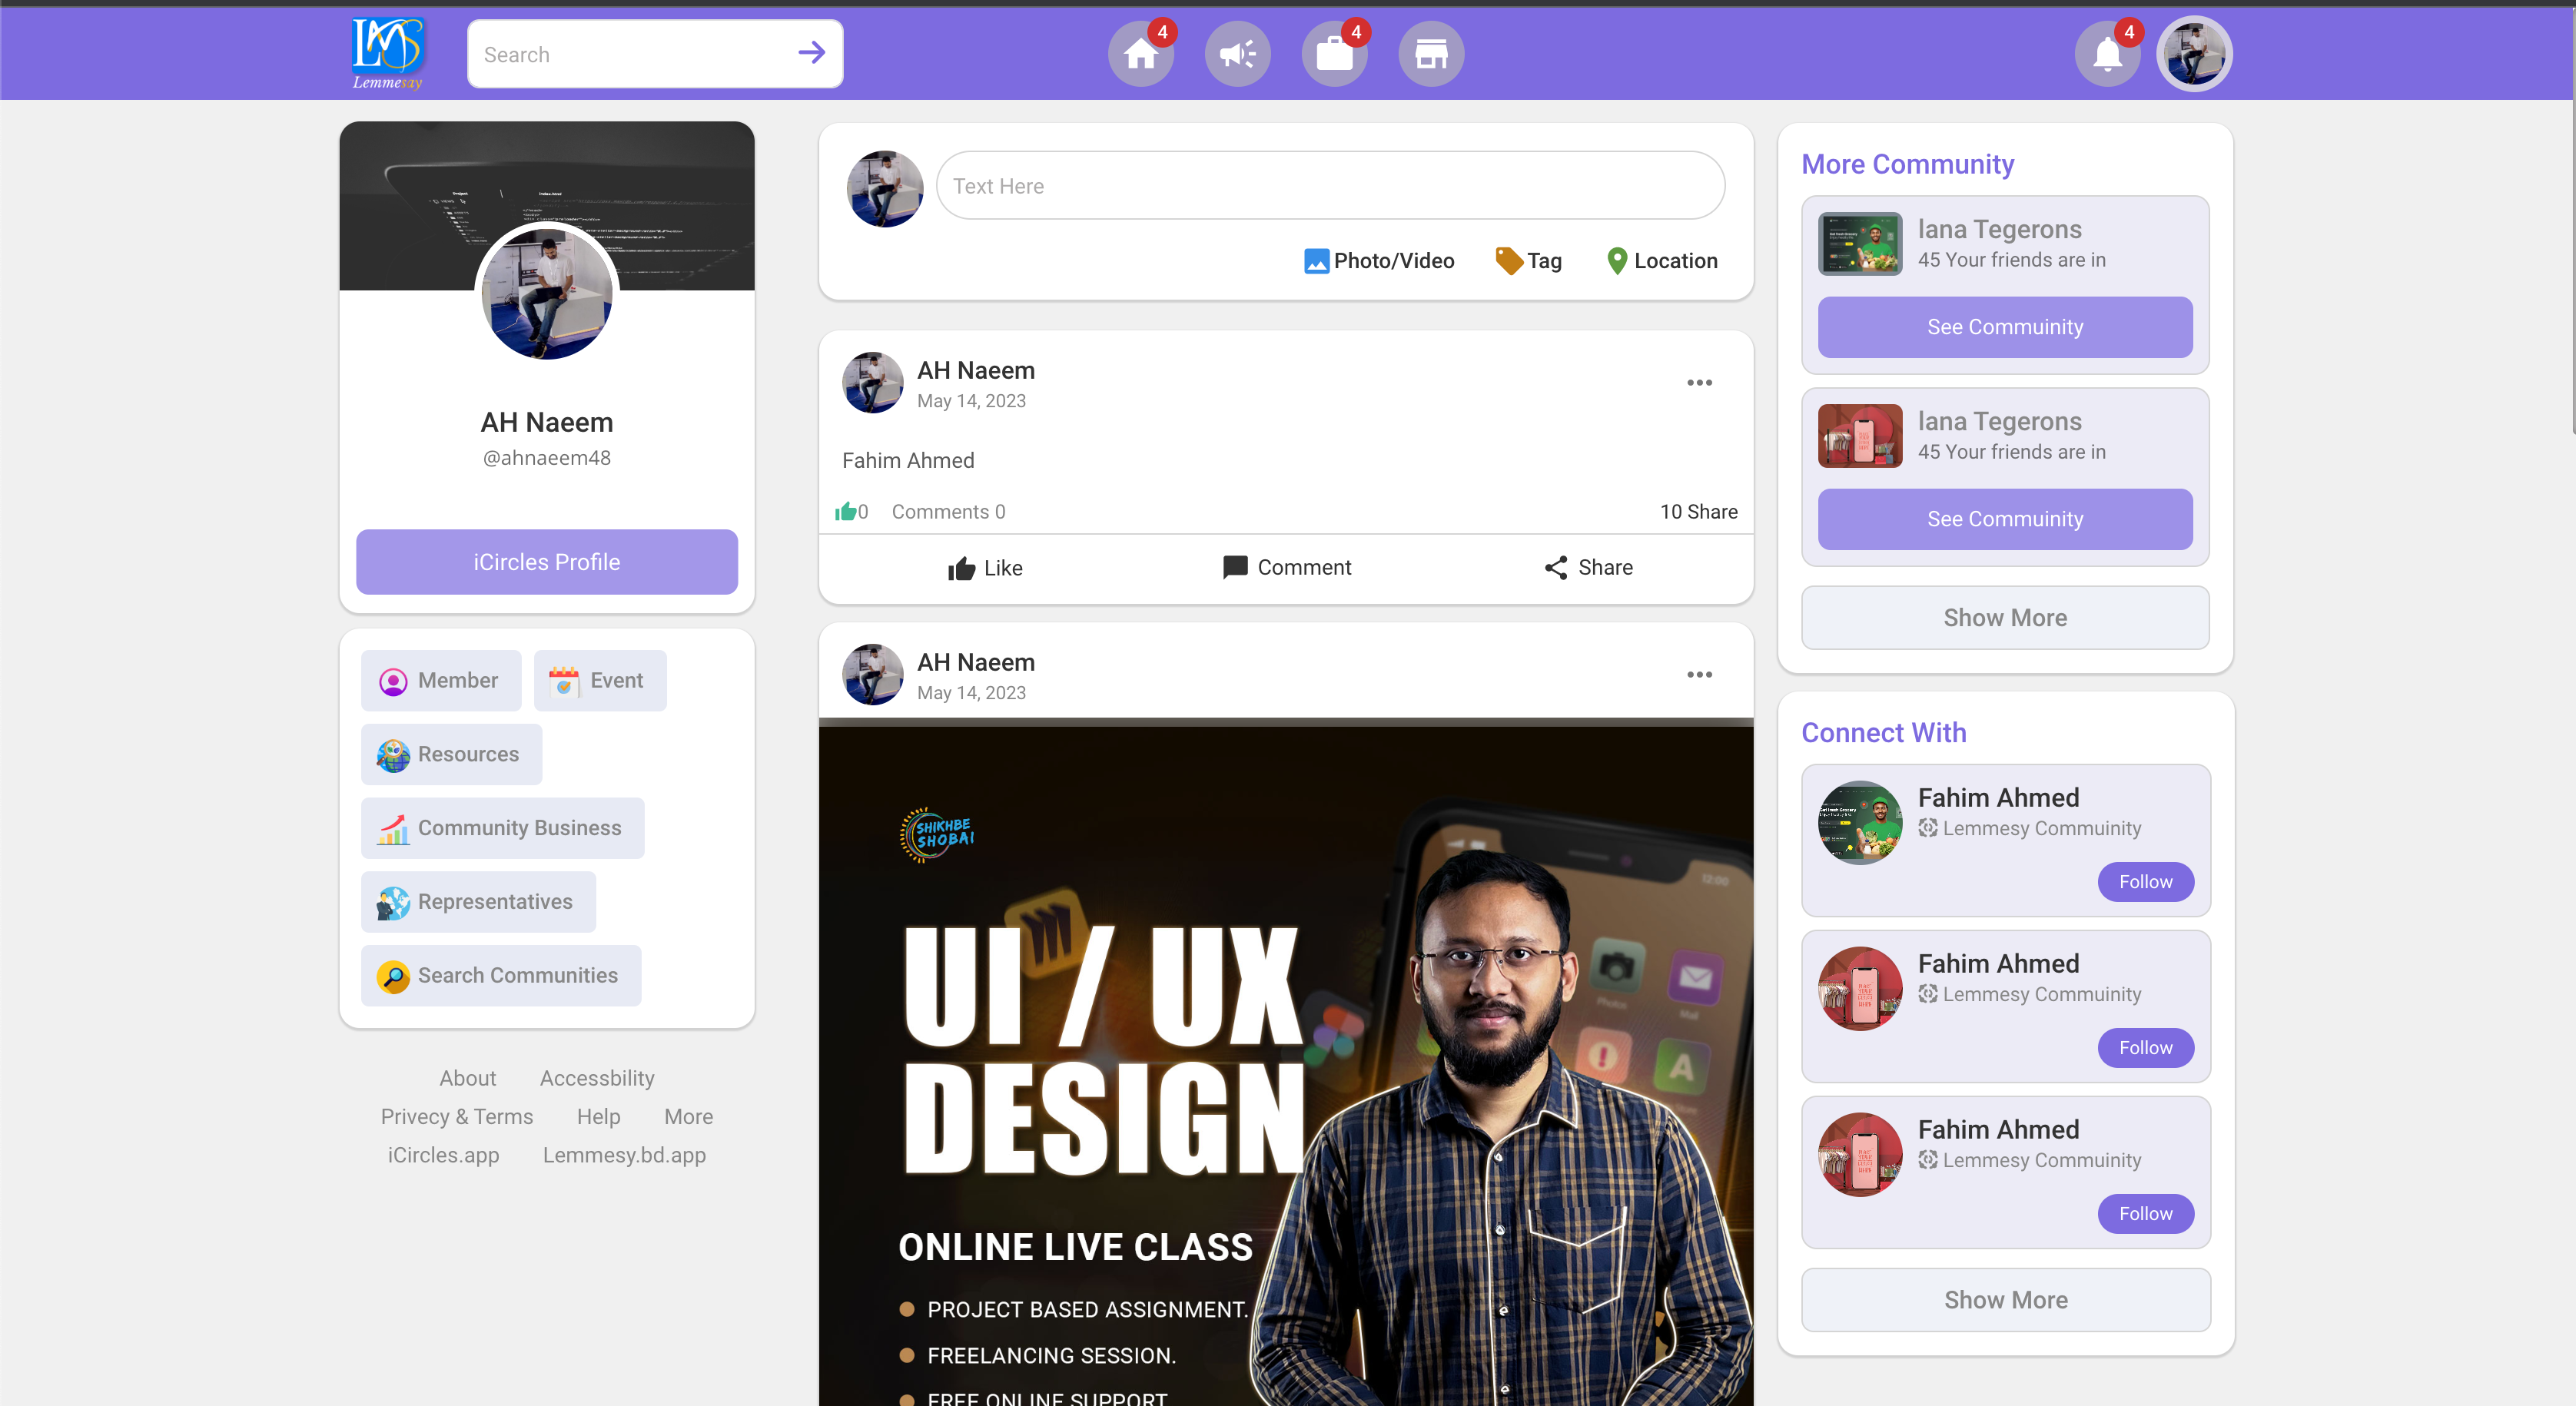Open the @ahnaeem48 handle
The height and width of the screenshot is (1406, 2576).
(x=546, y=458)
